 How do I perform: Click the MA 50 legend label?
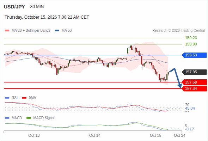pyautogui.click(x=67, y=31)
